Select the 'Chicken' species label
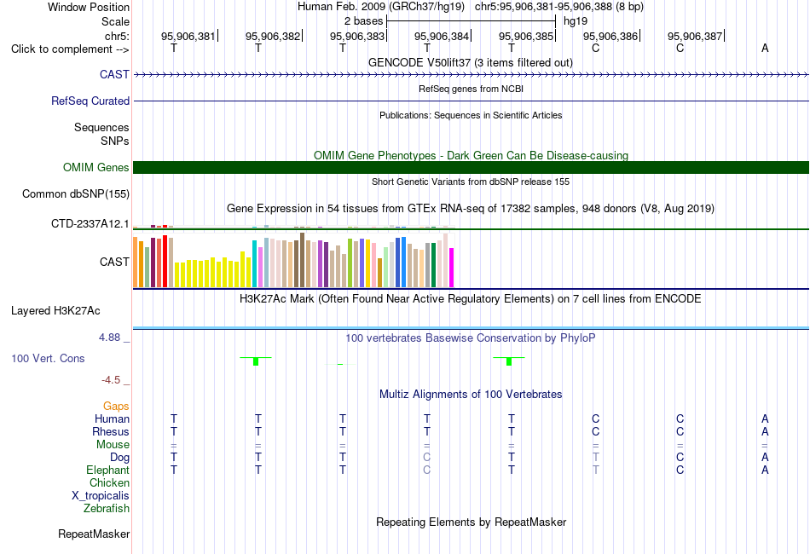Image resolution: width=810 pixels, height=554 pixels. (x=109, y=482)
